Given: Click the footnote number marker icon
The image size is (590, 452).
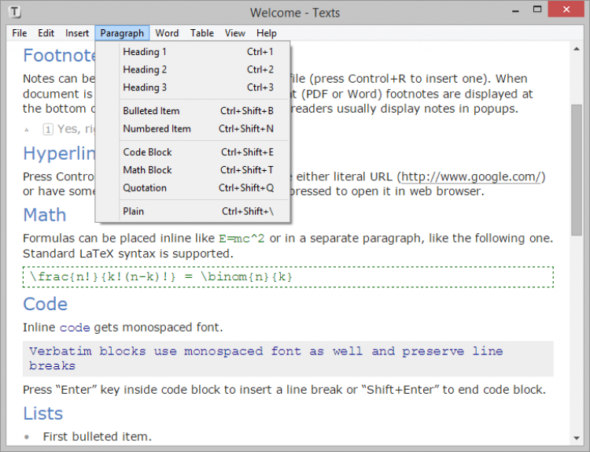Looking at the screenshot, I should pos(48,129).
